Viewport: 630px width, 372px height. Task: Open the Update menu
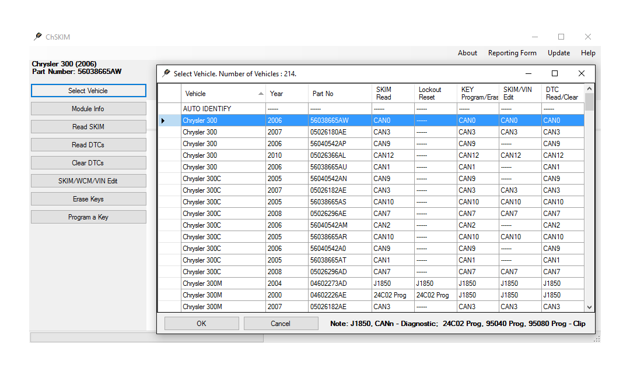(x=558, y=53)
